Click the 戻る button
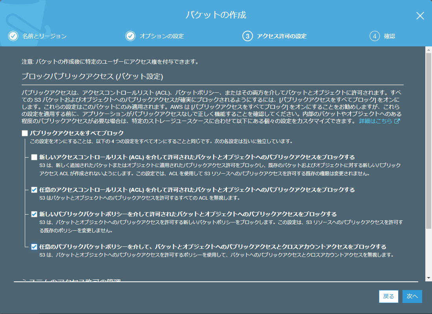Image resolution: width=432 pixels, height=314 pixels. [x=388, y=296]
